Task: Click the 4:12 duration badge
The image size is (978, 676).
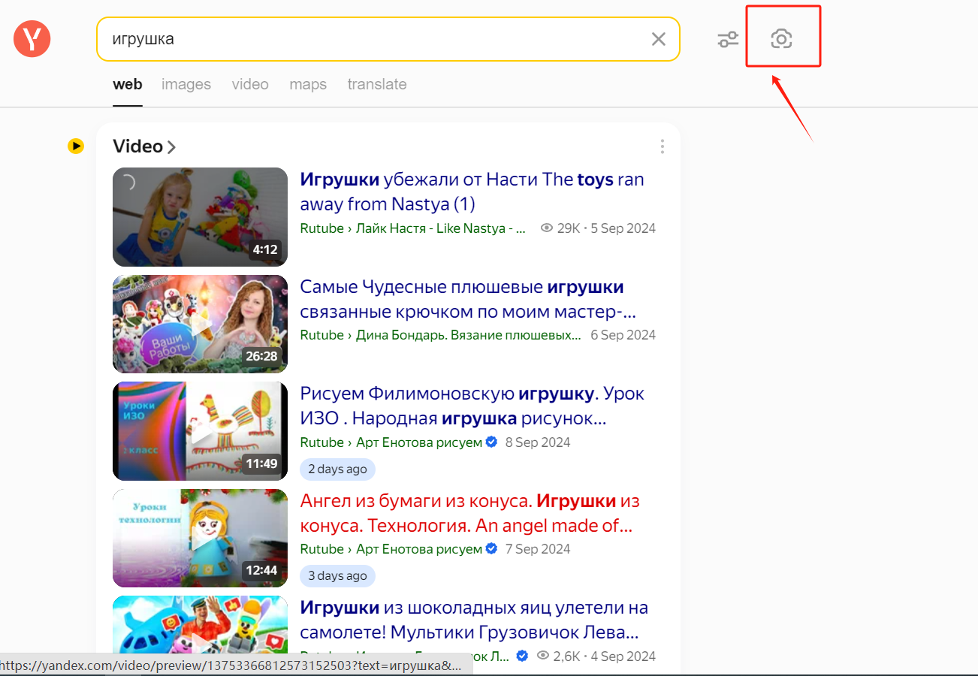Action: [265, 250]
